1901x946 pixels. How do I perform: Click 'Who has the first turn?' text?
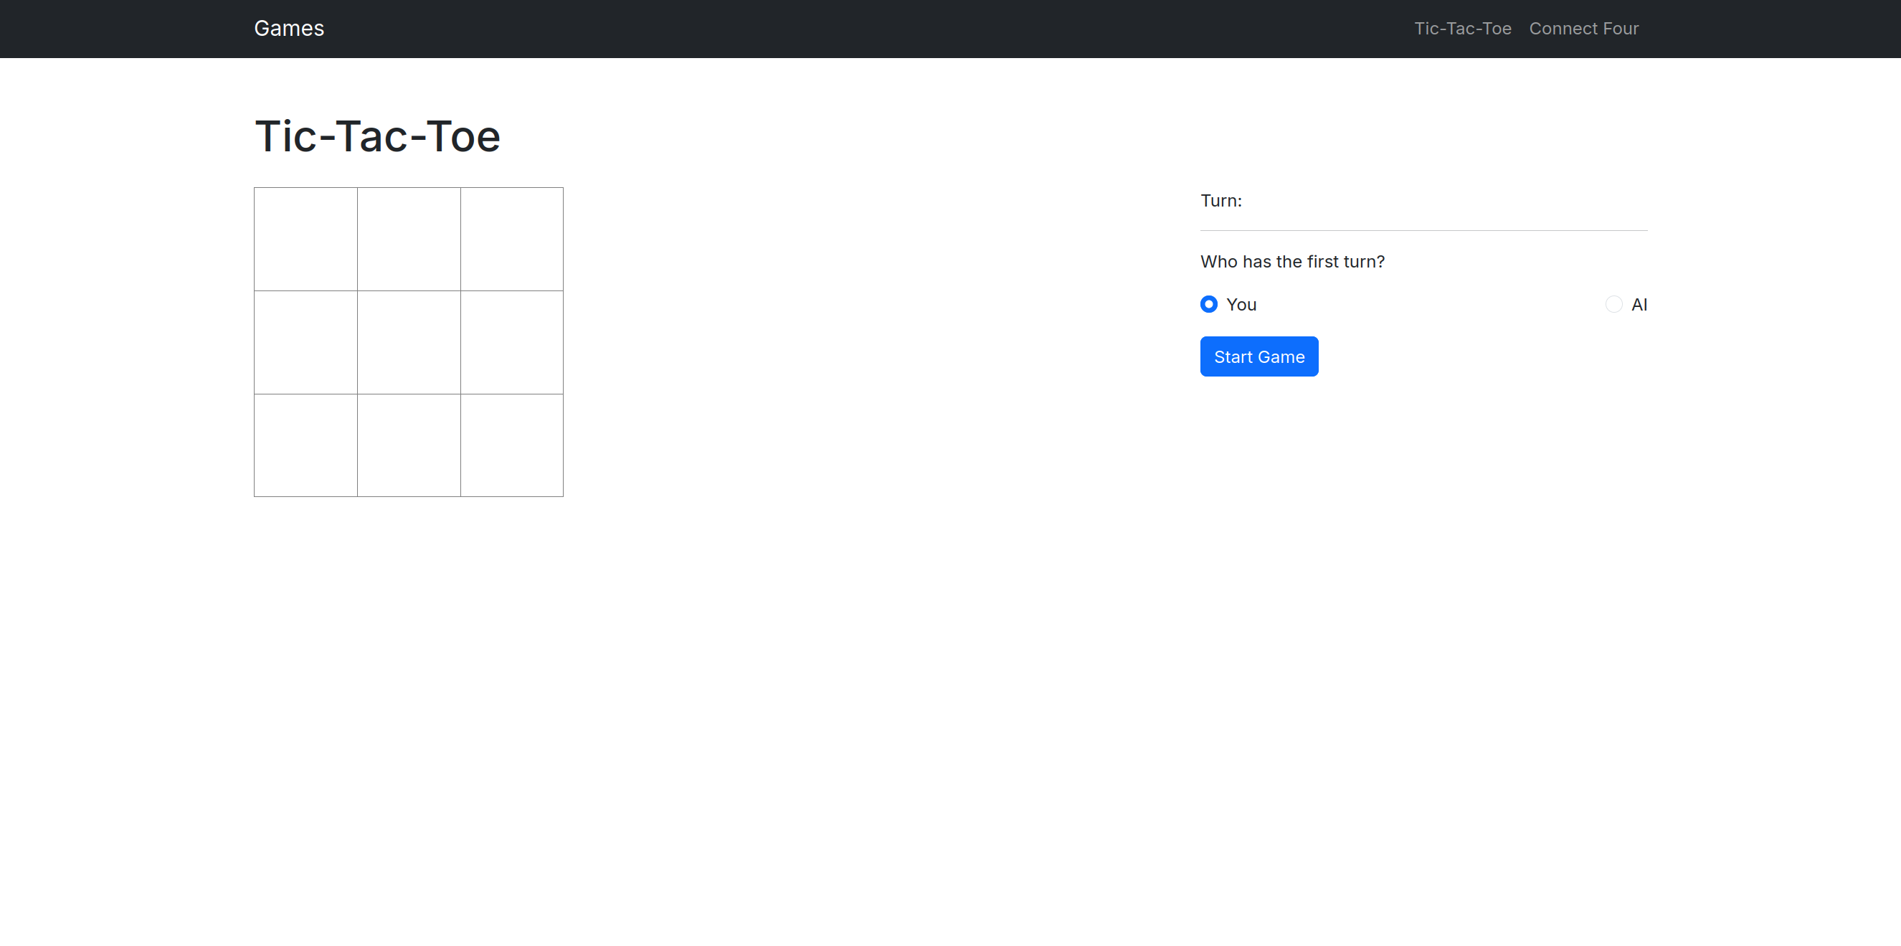pyautogui.click(x=1292, y=262)
